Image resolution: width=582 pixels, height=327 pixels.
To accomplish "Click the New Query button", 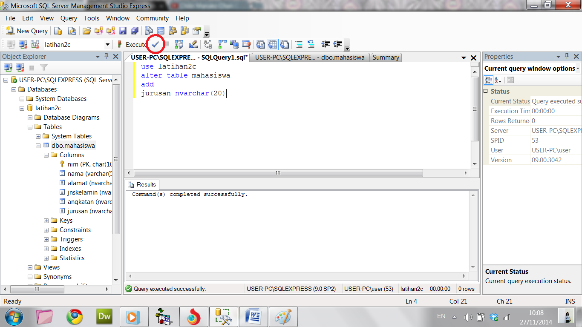I will point(26,31).
